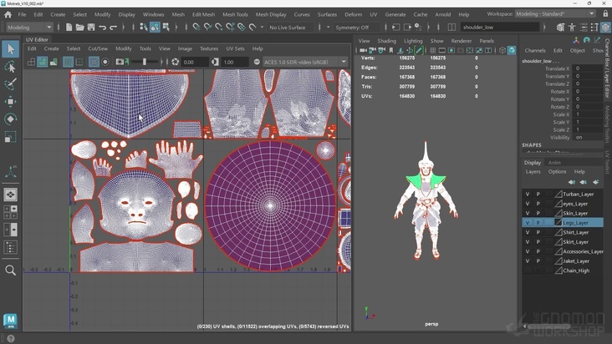
Task: Click the No Live Surface field
Action: [288, 28]
